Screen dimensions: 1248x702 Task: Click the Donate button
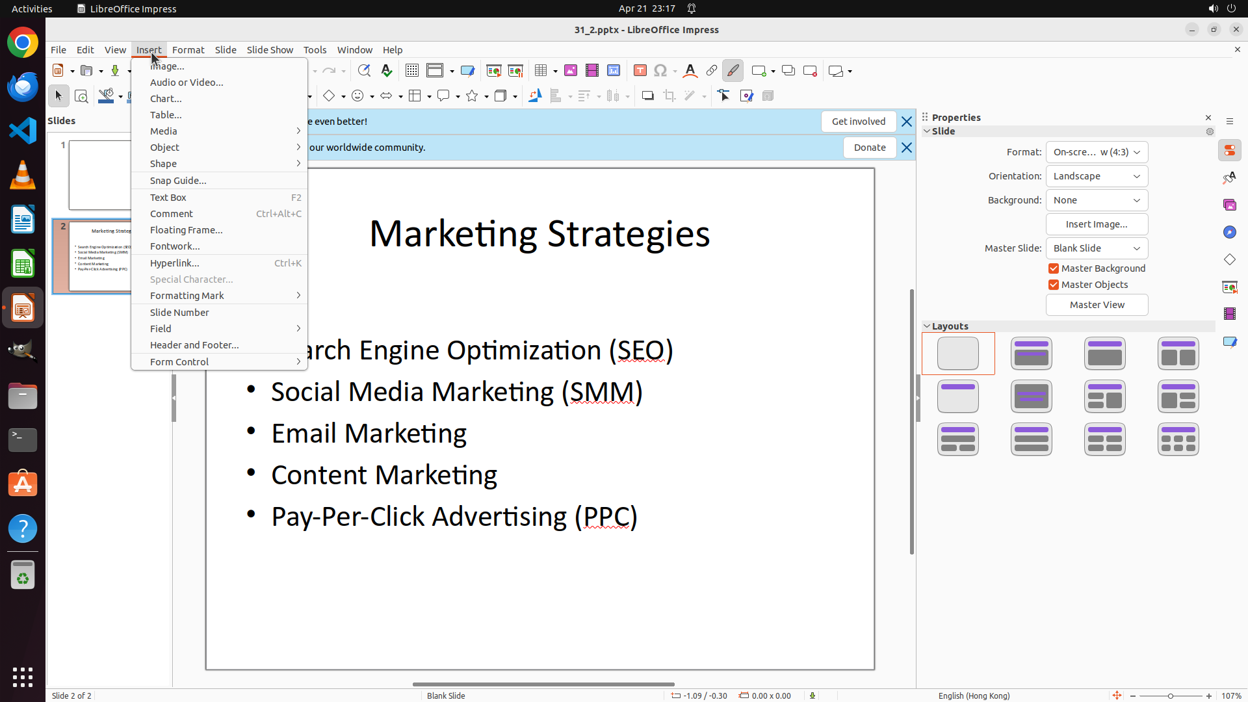pos(870,148)
